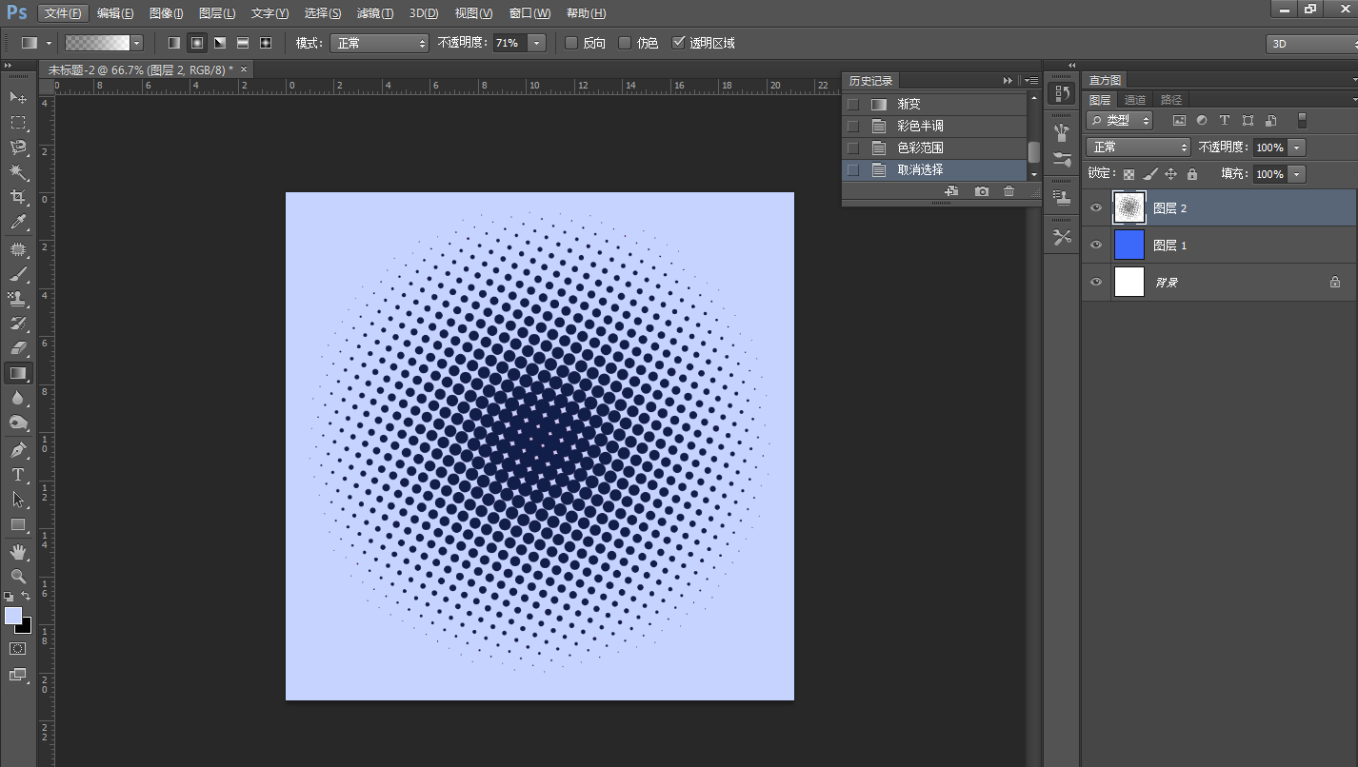The image size is (1358, 767).
Task: Toggle history brush source for 渐变 state
Action: pyautogui.click(x=853, y=104)
